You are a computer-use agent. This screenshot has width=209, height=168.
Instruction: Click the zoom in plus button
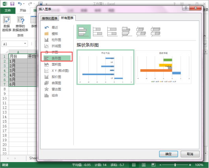coord(190,165)
